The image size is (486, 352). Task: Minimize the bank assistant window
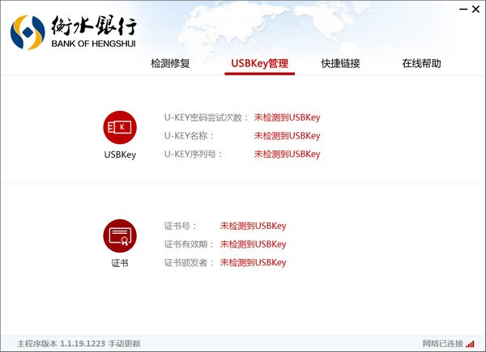click(x=463, y=9)
